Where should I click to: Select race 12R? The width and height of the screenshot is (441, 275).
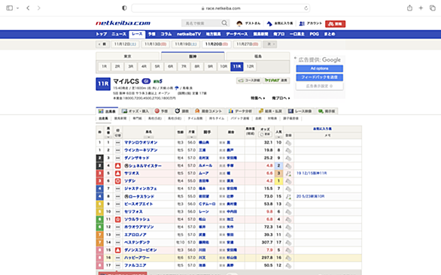(250, 67)
